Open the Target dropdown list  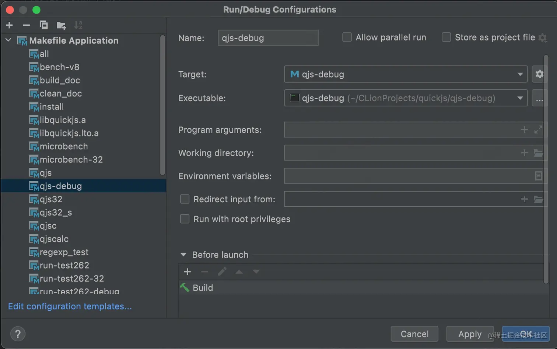520,74
